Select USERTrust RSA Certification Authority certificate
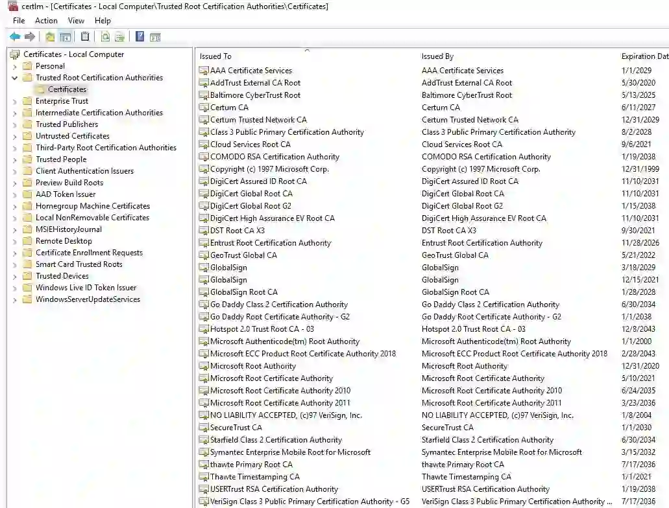Image resolution: width=669 pixels, height=508 pixels. [x=274, y=489]
